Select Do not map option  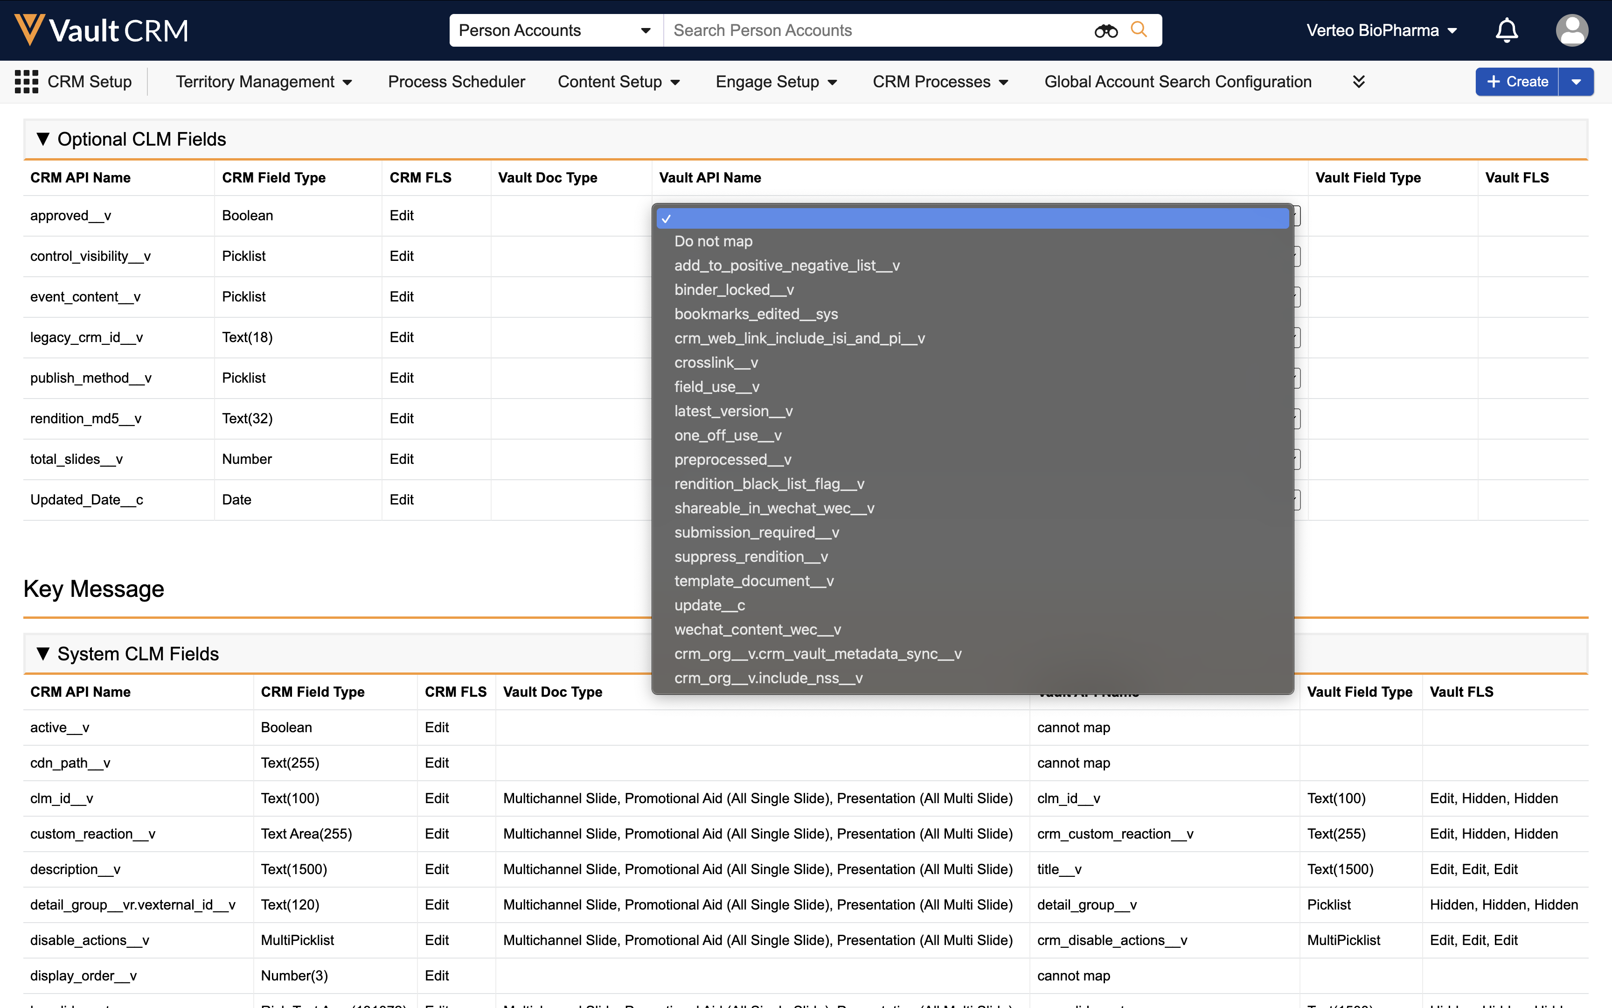pos(713,241)
